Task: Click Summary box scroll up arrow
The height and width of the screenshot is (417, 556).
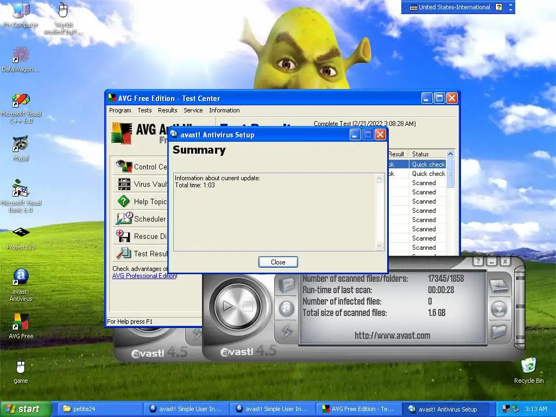Action: pos(379,178)
